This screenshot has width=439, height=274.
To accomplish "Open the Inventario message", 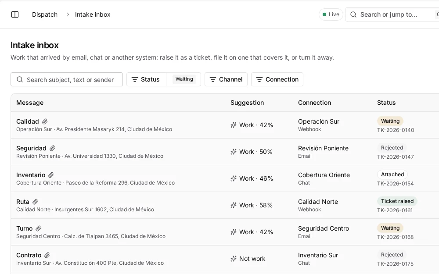I will (31, 175).
